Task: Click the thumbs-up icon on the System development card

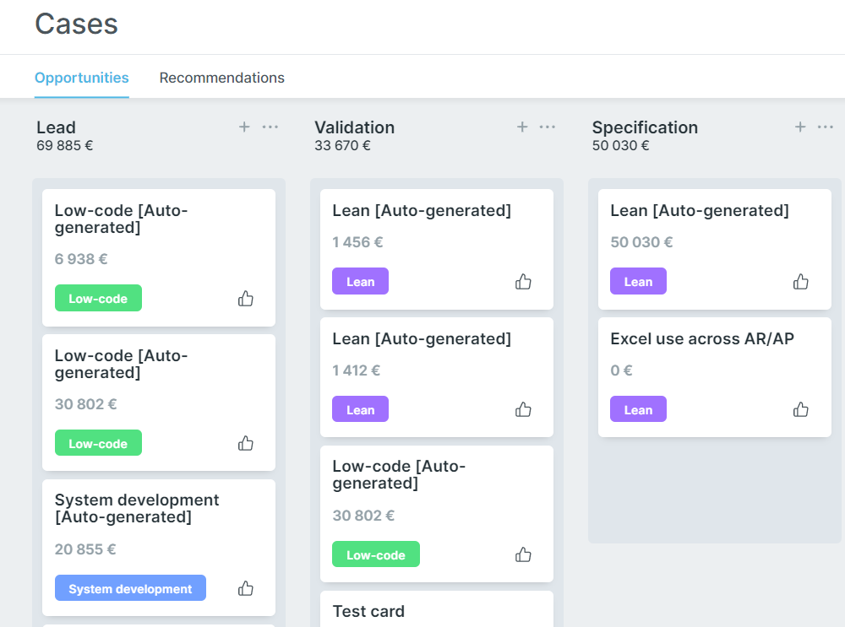Action: pos(245,587)
